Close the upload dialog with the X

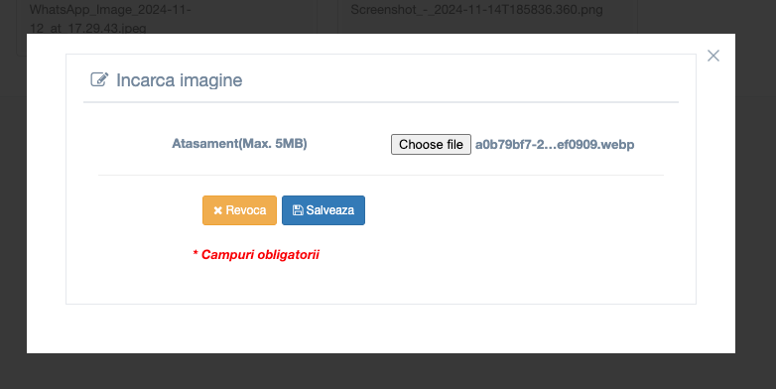coord(713,56)
